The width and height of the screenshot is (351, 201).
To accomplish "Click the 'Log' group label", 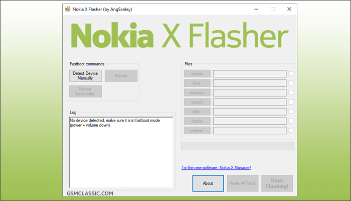I will [73, 113].
